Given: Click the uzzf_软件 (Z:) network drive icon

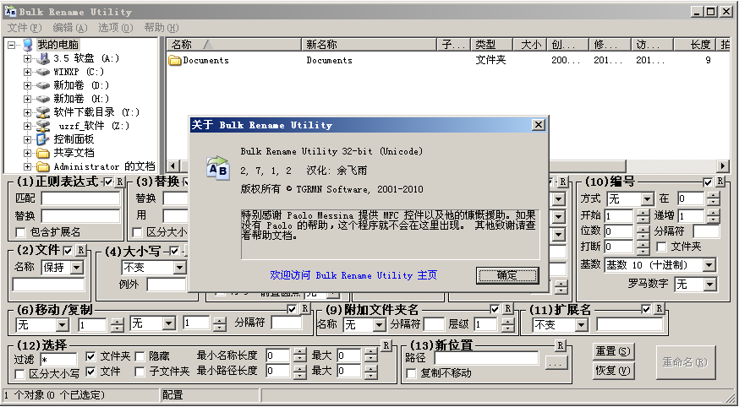Looking at the screenshot, I should point(43,126).
